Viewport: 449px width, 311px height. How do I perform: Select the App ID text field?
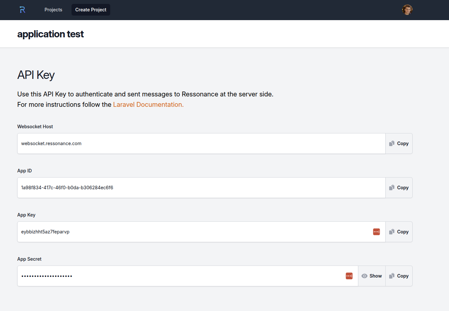[x=195, y=188]
